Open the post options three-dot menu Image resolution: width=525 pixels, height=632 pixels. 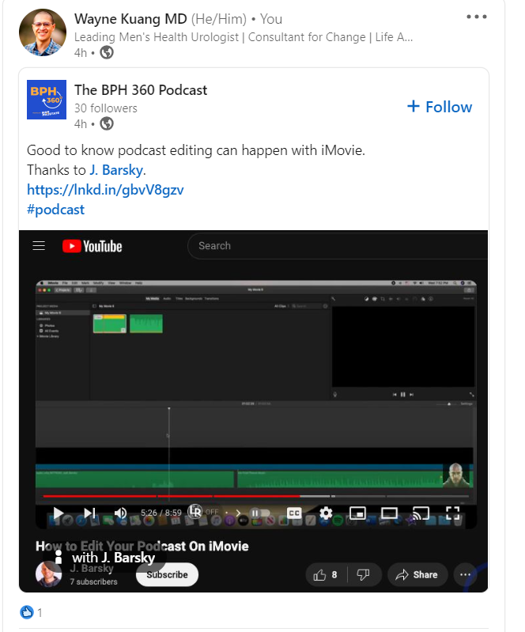pyautogui.click(x=476, y=17)
